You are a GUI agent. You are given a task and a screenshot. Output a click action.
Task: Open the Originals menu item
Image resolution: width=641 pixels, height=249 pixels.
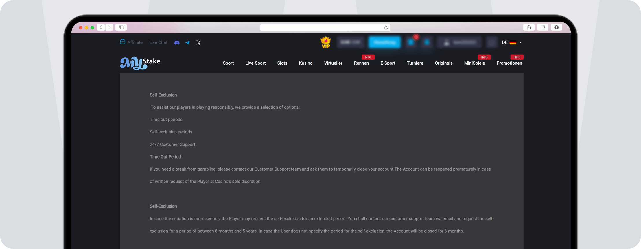pos(443,63)
